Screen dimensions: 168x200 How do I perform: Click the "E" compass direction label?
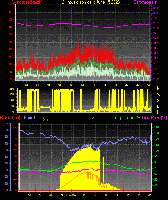158,106
